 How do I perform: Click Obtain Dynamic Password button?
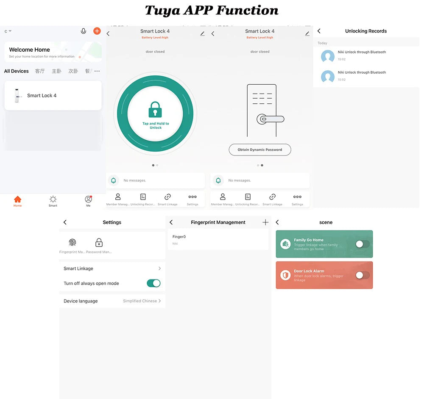(260, 150)
